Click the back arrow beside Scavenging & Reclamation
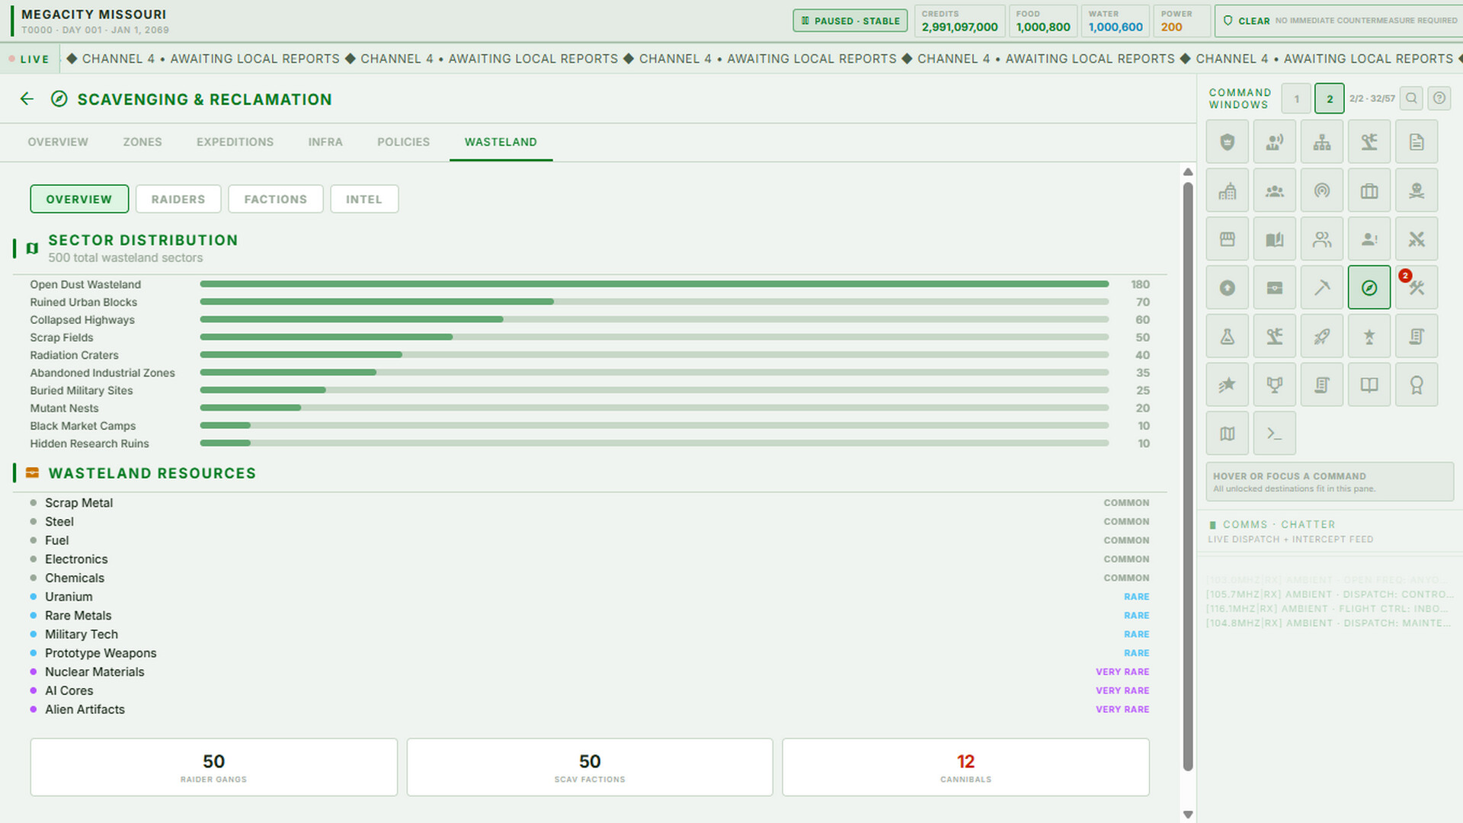Image resolution: width=1463 pixels, height=823 pixels. 27,99
